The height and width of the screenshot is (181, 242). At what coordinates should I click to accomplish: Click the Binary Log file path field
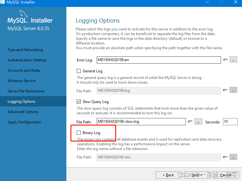click(158, 157)
